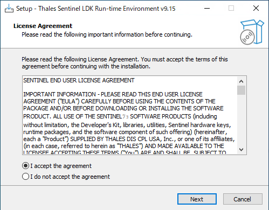Click the box and disc installer graphic
This screenshot has width=269, height=210.
(x=252, y=32)
